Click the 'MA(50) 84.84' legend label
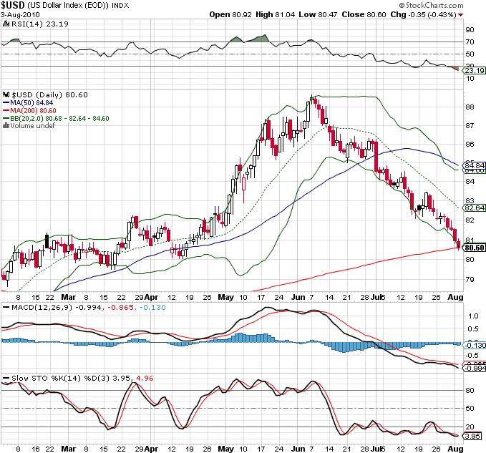The height and width of the screenshot is (453, 486). 31,102
